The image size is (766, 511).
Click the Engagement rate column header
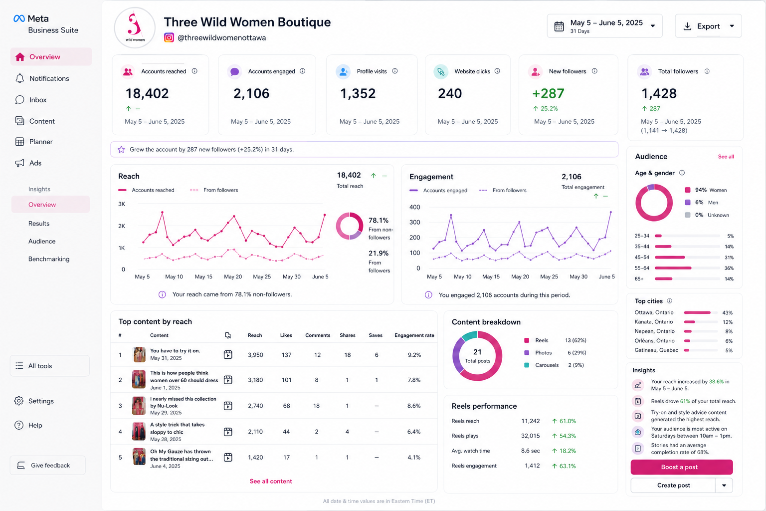click(x=414, y=335)
